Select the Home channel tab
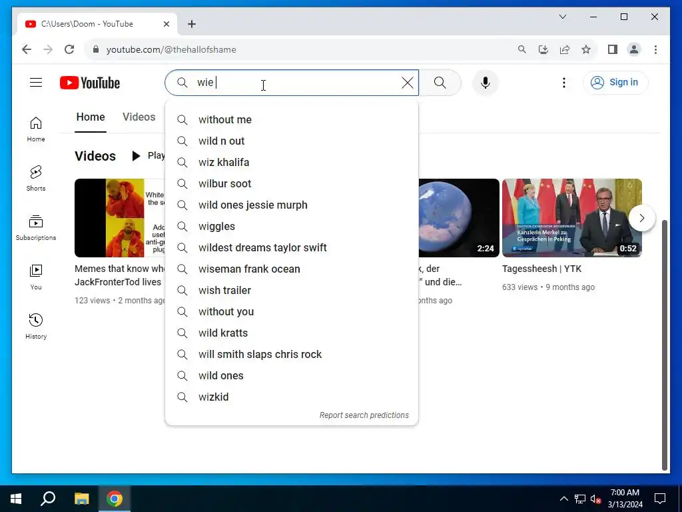The width and height of the screenshot is (682, 512). click(x=91, y=117)
